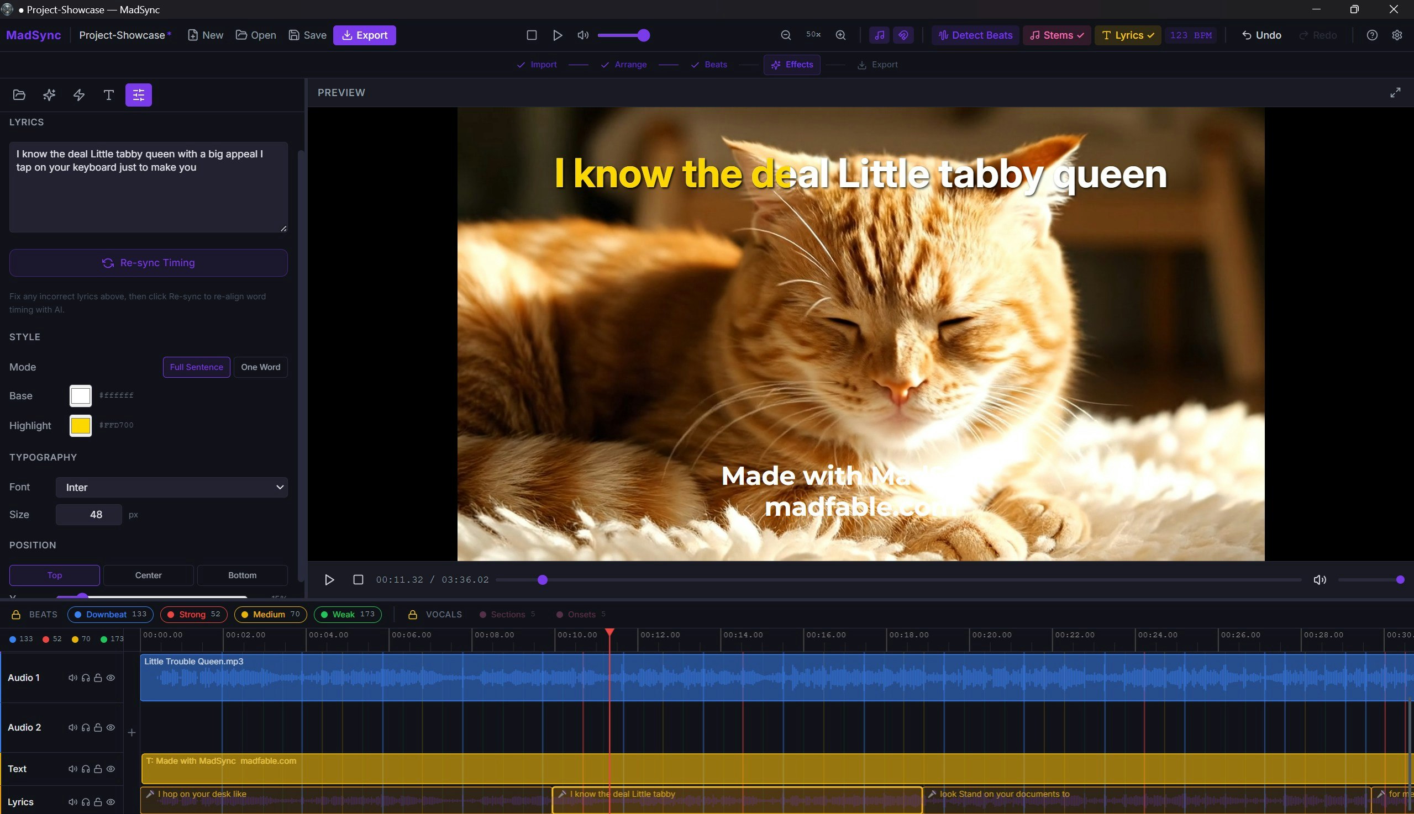Go to the Beats workflow step
The width and height of the screenshot is (1414, 814).
pos(715,64)
